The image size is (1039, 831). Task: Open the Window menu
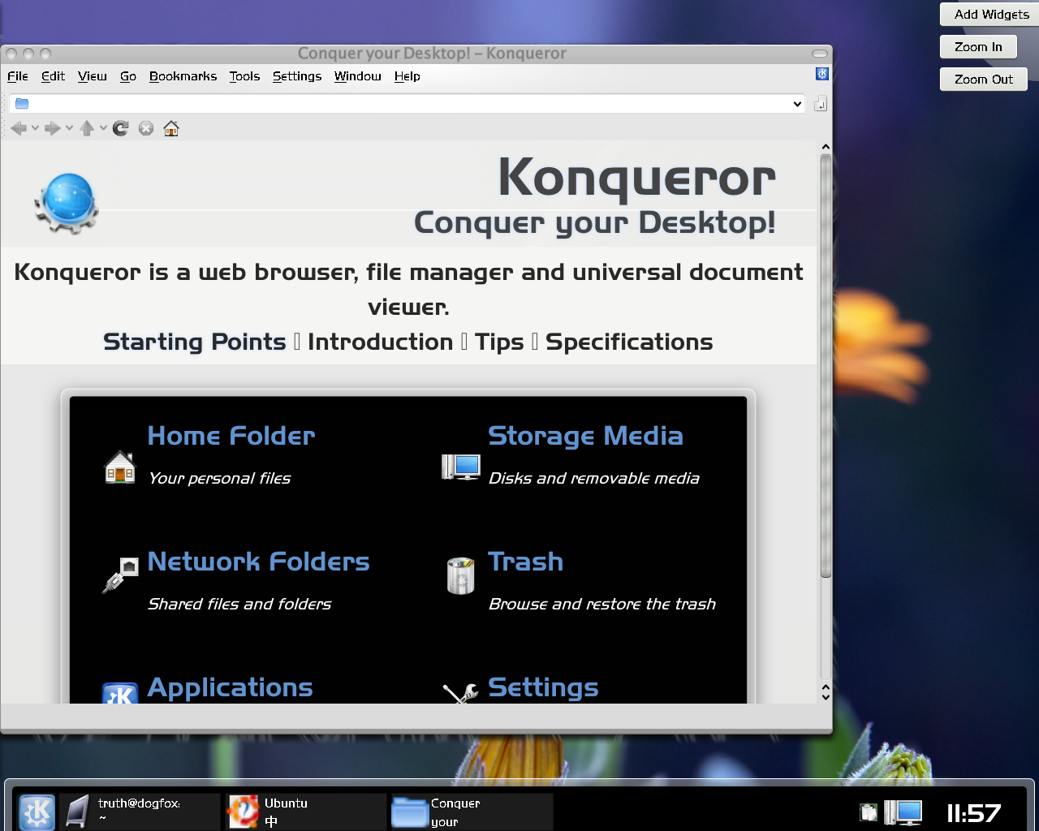358,76
